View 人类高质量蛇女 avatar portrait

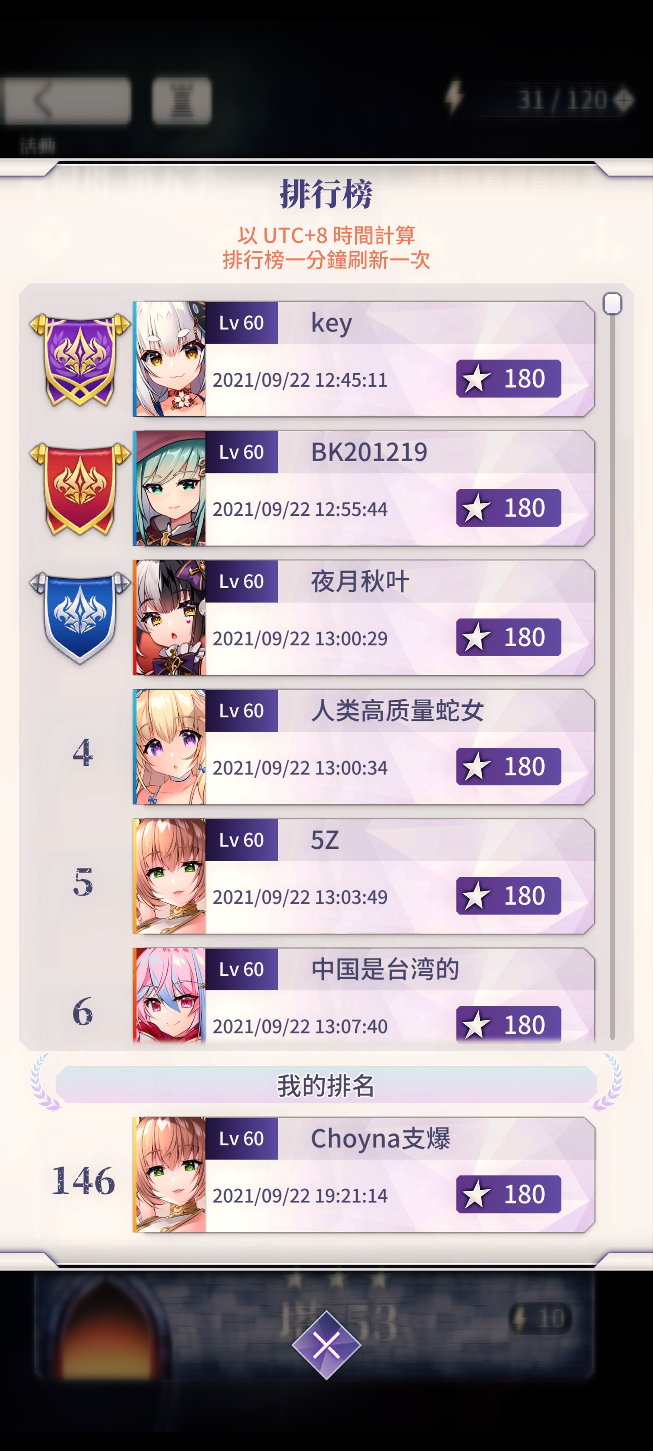point(170,747)
